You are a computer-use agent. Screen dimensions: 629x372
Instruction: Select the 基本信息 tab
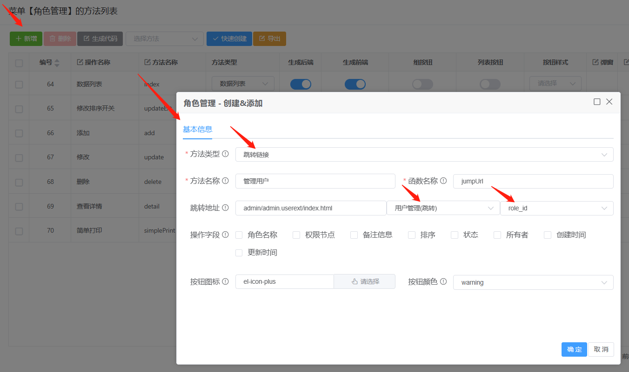(197, 130)
